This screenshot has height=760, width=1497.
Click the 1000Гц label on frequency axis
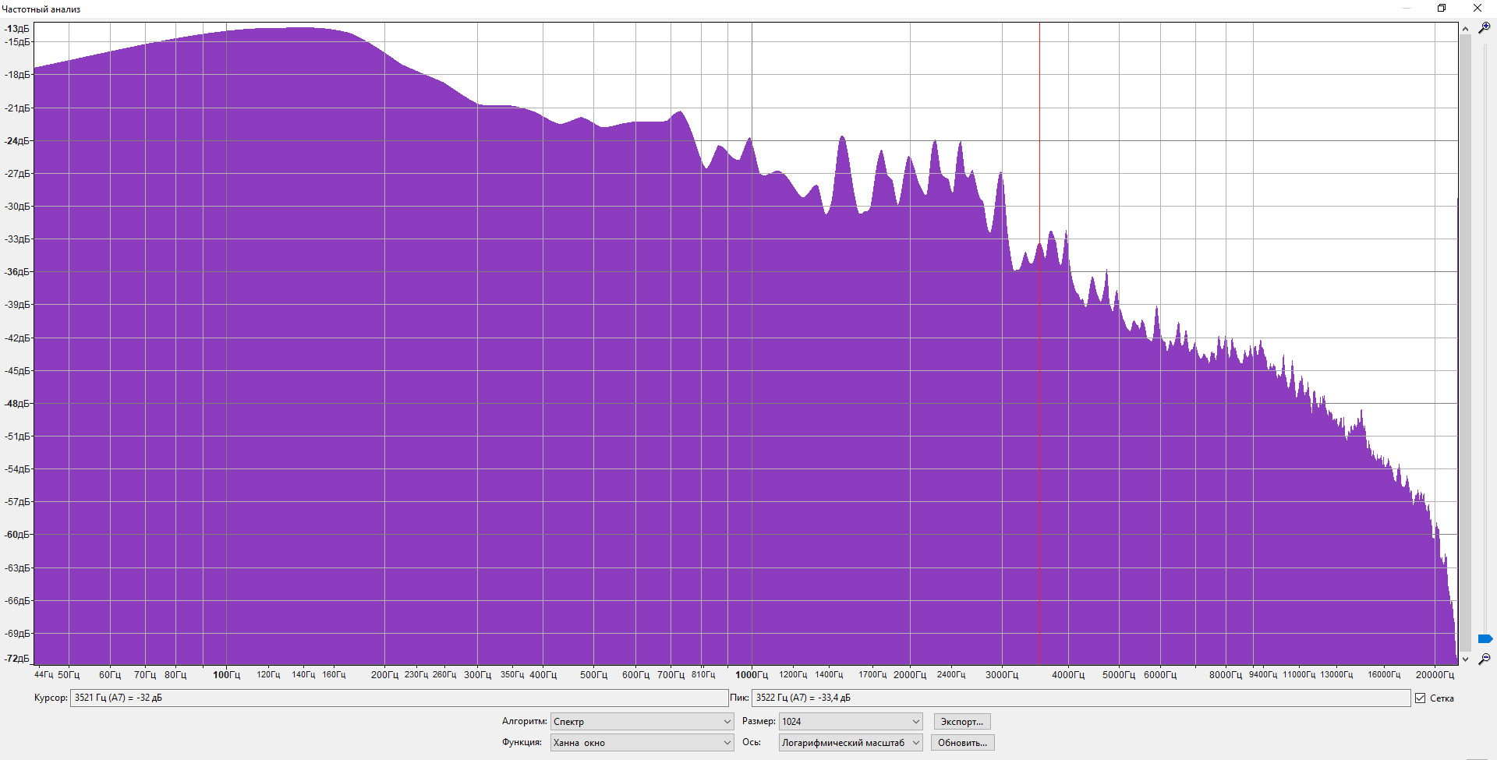752,675
